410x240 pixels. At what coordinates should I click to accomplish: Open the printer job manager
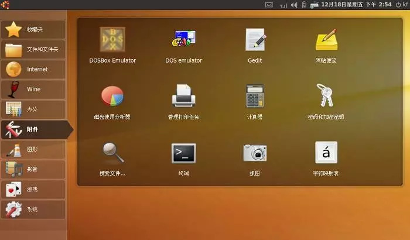coord(183,95)
